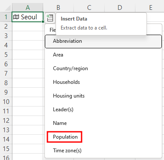Select row 8 header
This screenshot has width=164, height=160.
(x=6, y=83)
